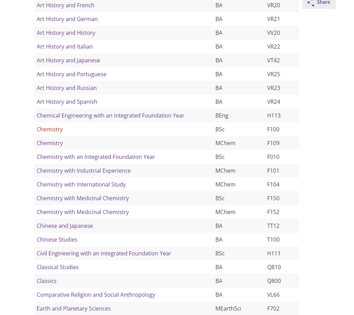Select Art History and History course
Viewport: 354px width, 315px height.
tap(66, 33)
